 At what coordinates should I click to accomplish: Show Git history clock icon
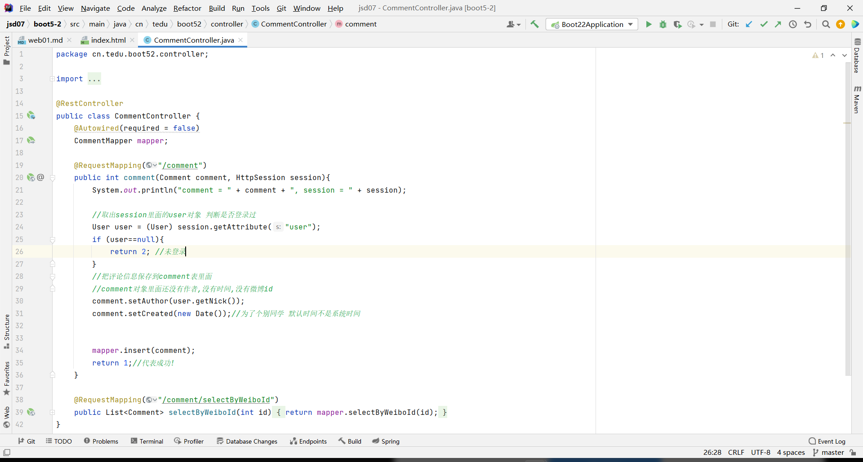click(x=793, y=24)
